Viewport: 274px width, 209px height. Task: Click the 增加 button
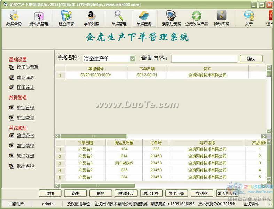(50, 193)
